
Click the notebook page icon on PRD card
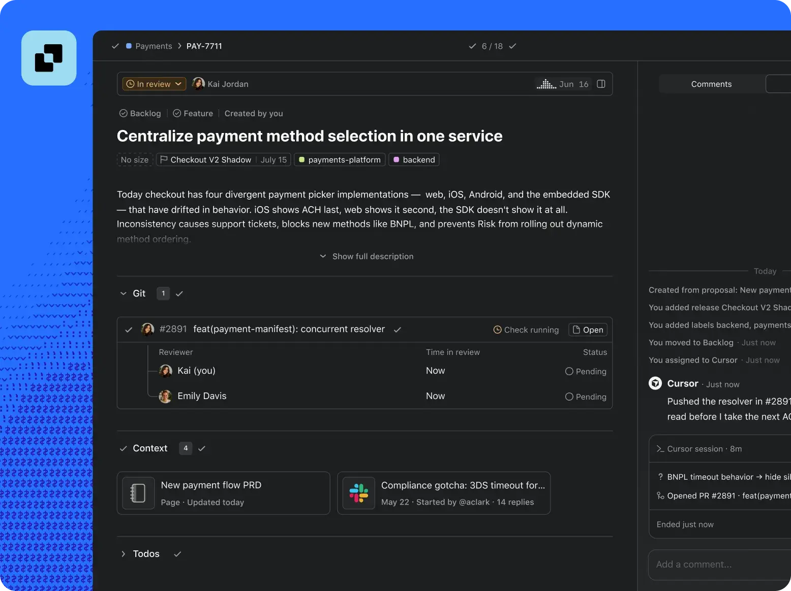(138, 493)
